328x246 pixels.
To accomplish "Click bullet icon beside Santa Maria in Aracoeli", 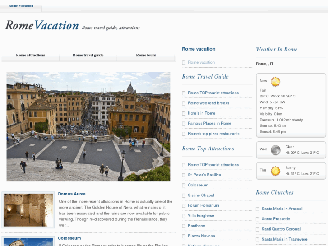I will coord(258,209).
